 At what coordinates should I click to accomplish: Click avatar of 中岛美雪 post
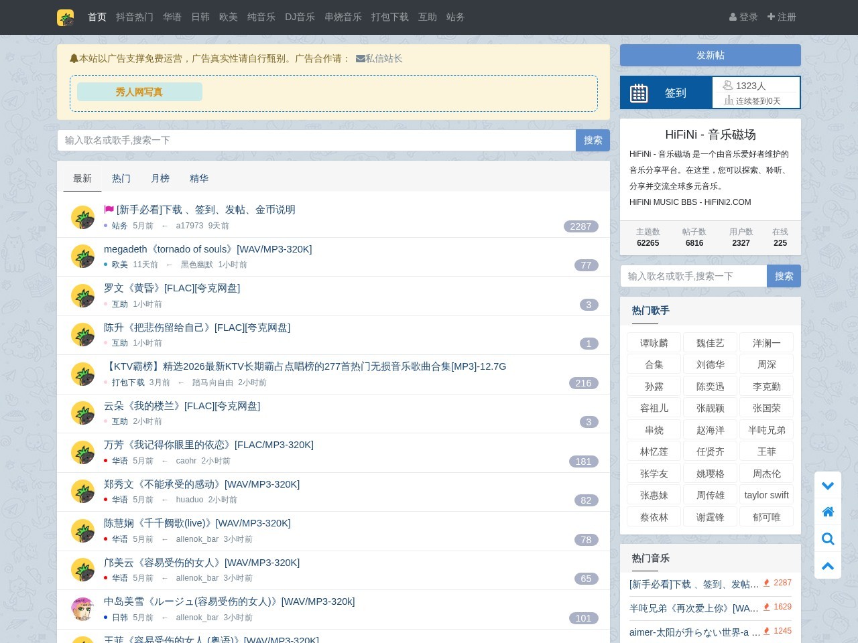82,610
